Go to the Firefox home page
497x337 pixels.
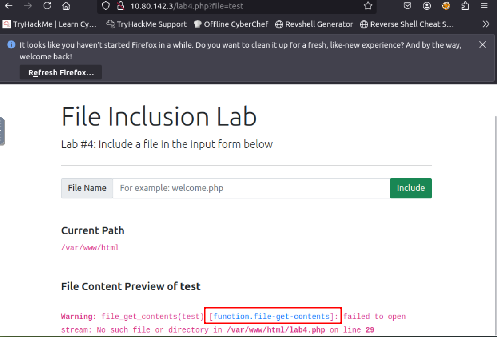pos(66,6)
